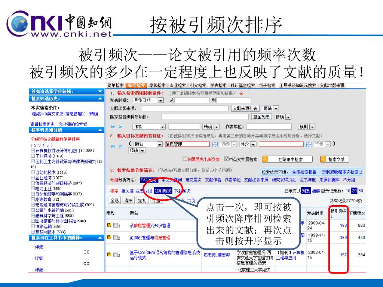This screenshot has height=287, width=383.
Task: Add a content feature row with plus icon
Action: click(x=113, y=146)
